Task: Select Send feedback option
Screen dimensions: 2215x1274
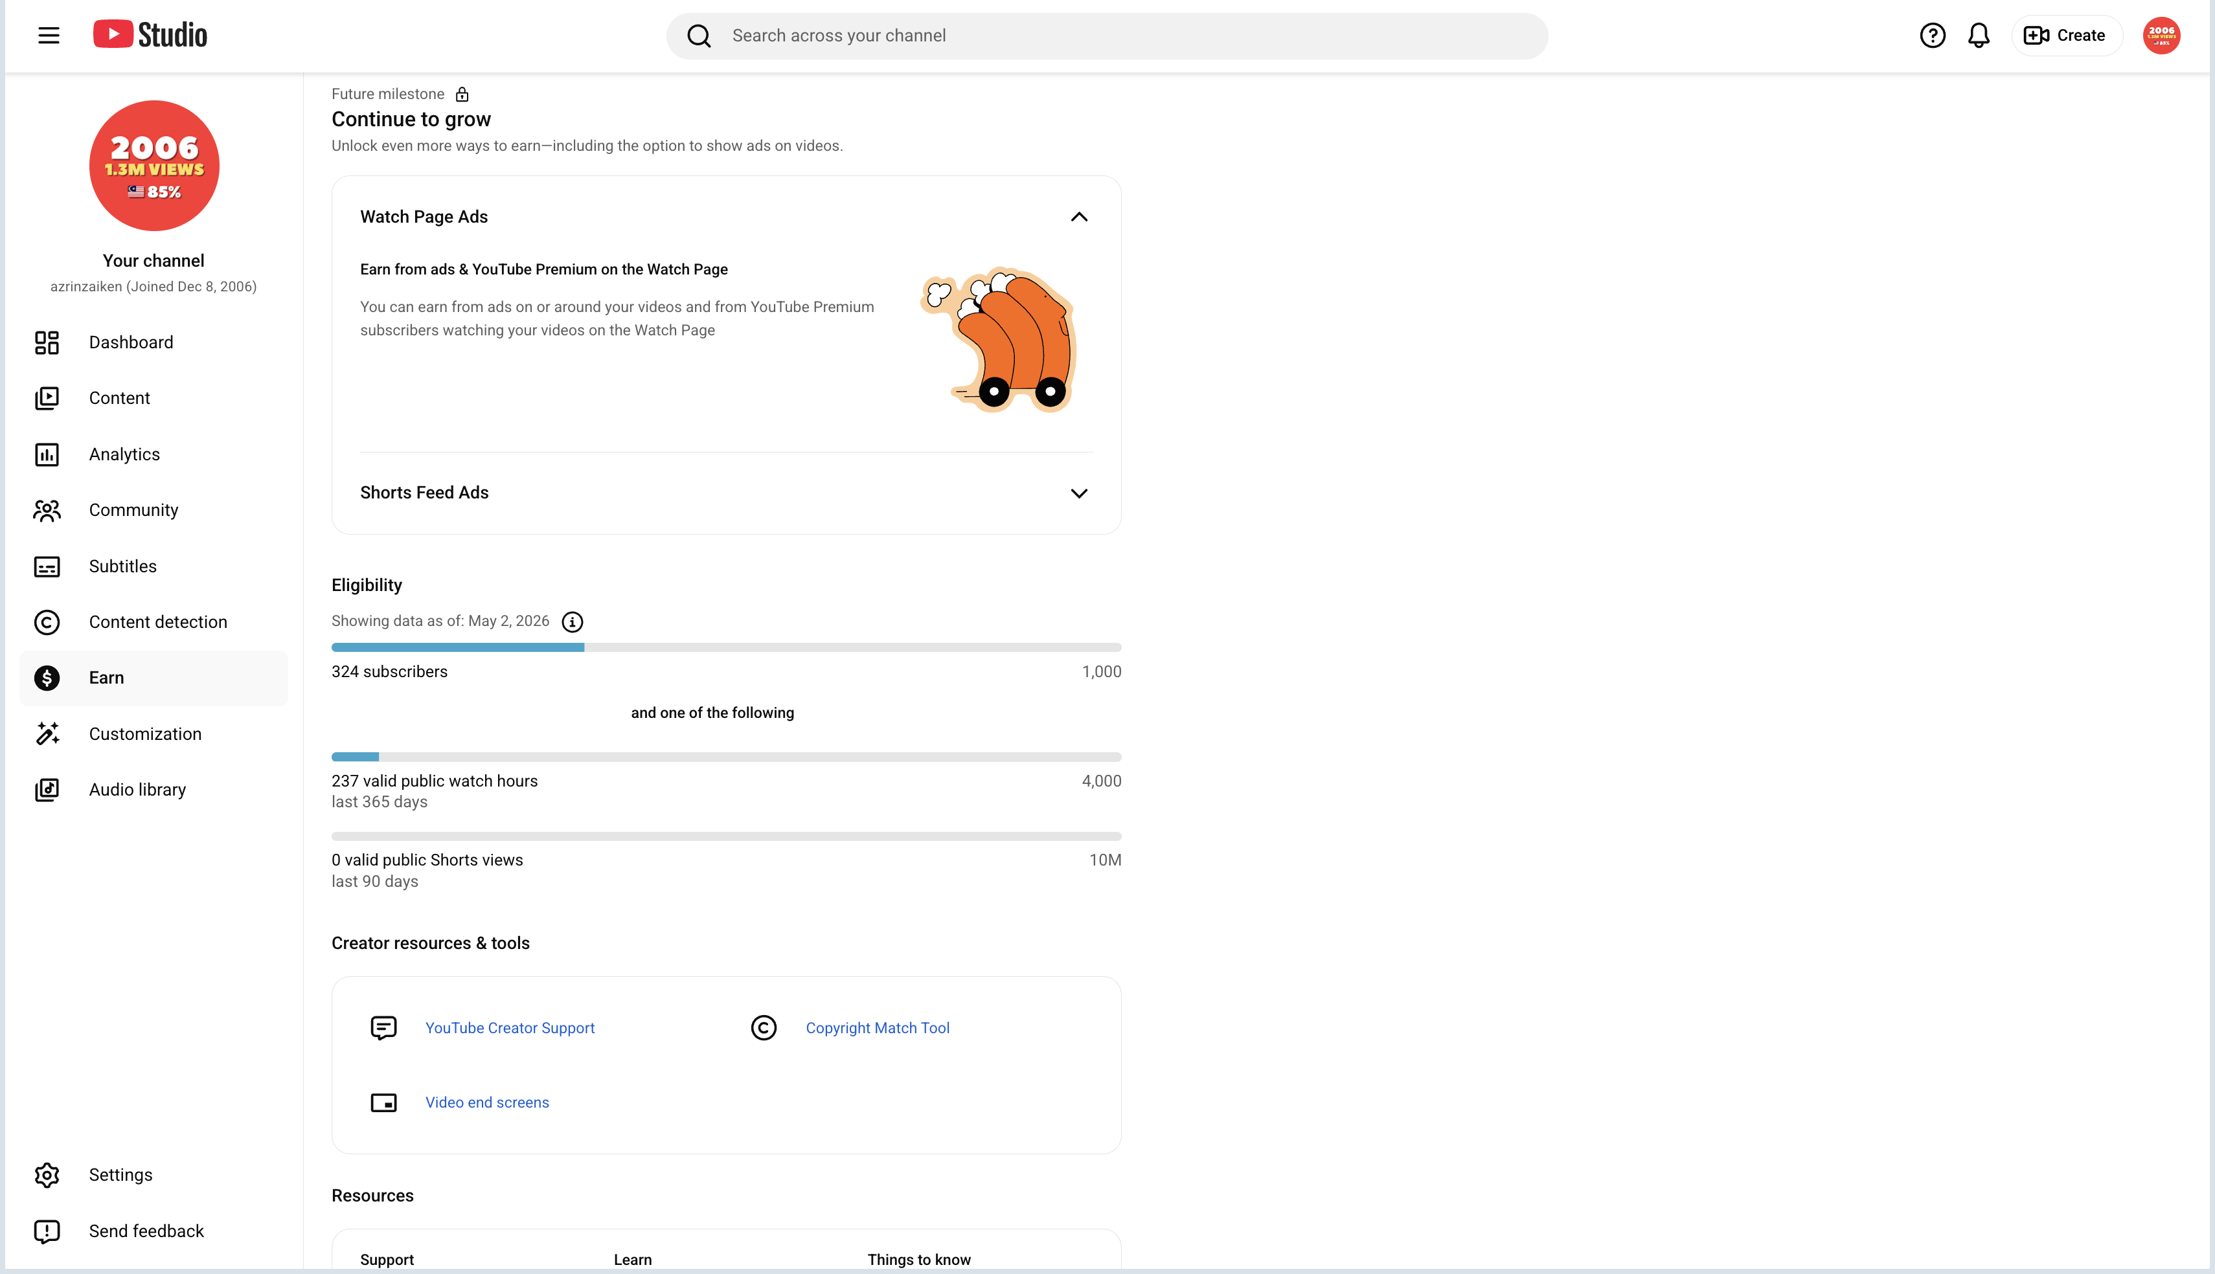Action: (x=154, y=1231)
